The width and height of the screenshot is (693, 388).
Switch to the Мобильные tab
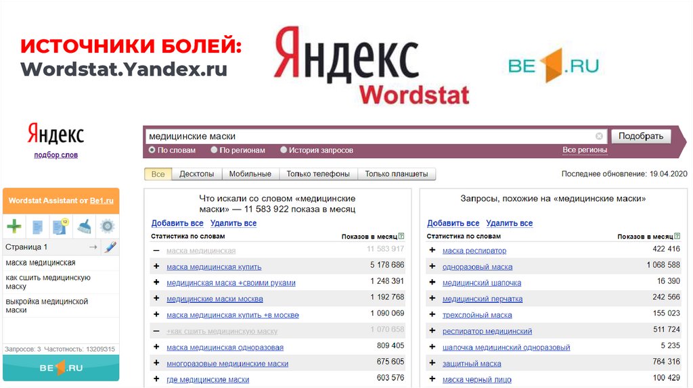pyautogui.click(x=250, y=174)
